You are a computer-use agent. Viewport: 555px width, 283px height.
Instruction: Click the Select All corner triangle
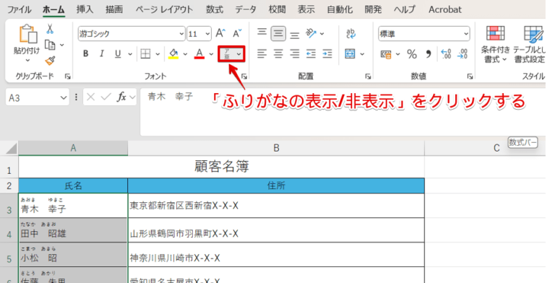pos(11,148)
